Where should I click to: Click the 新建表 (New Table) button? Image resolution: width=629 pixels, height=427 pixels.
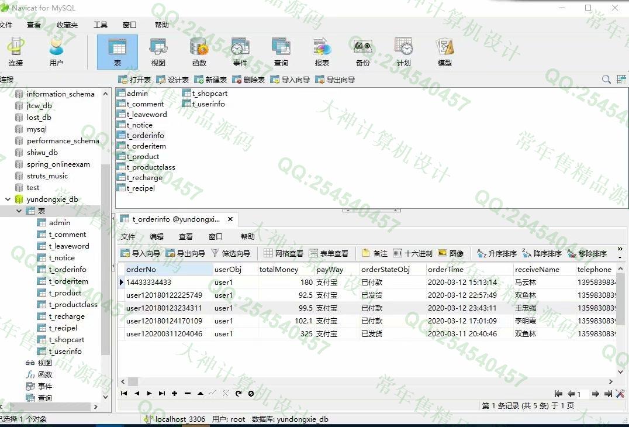[210, 80]
